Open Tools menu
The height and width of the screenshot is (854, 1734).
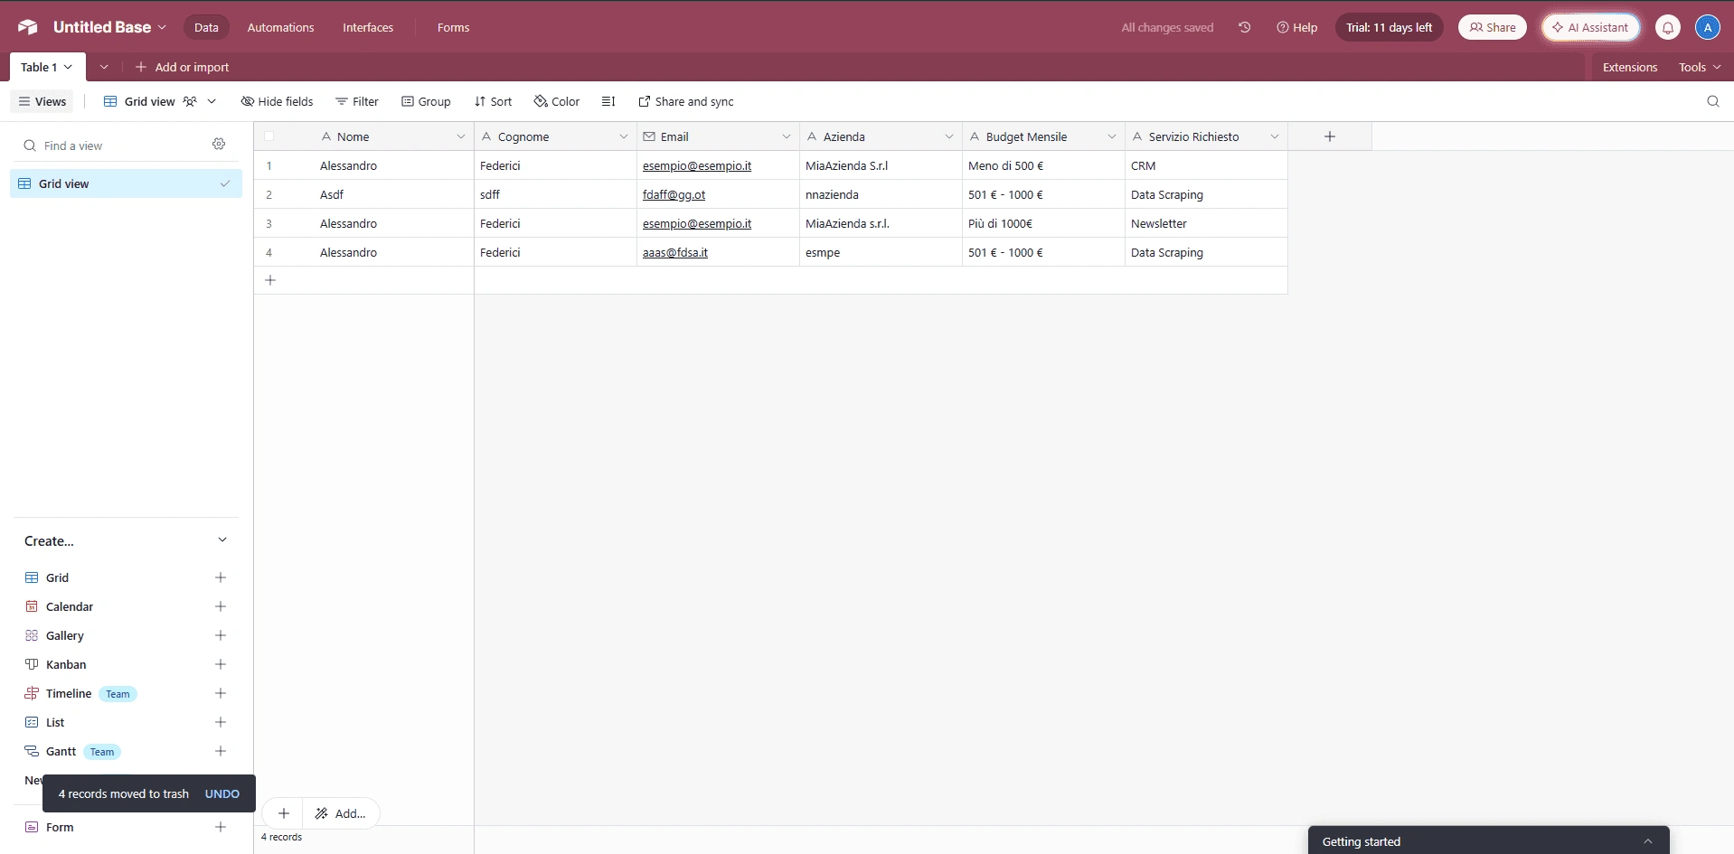(1700, 67)
